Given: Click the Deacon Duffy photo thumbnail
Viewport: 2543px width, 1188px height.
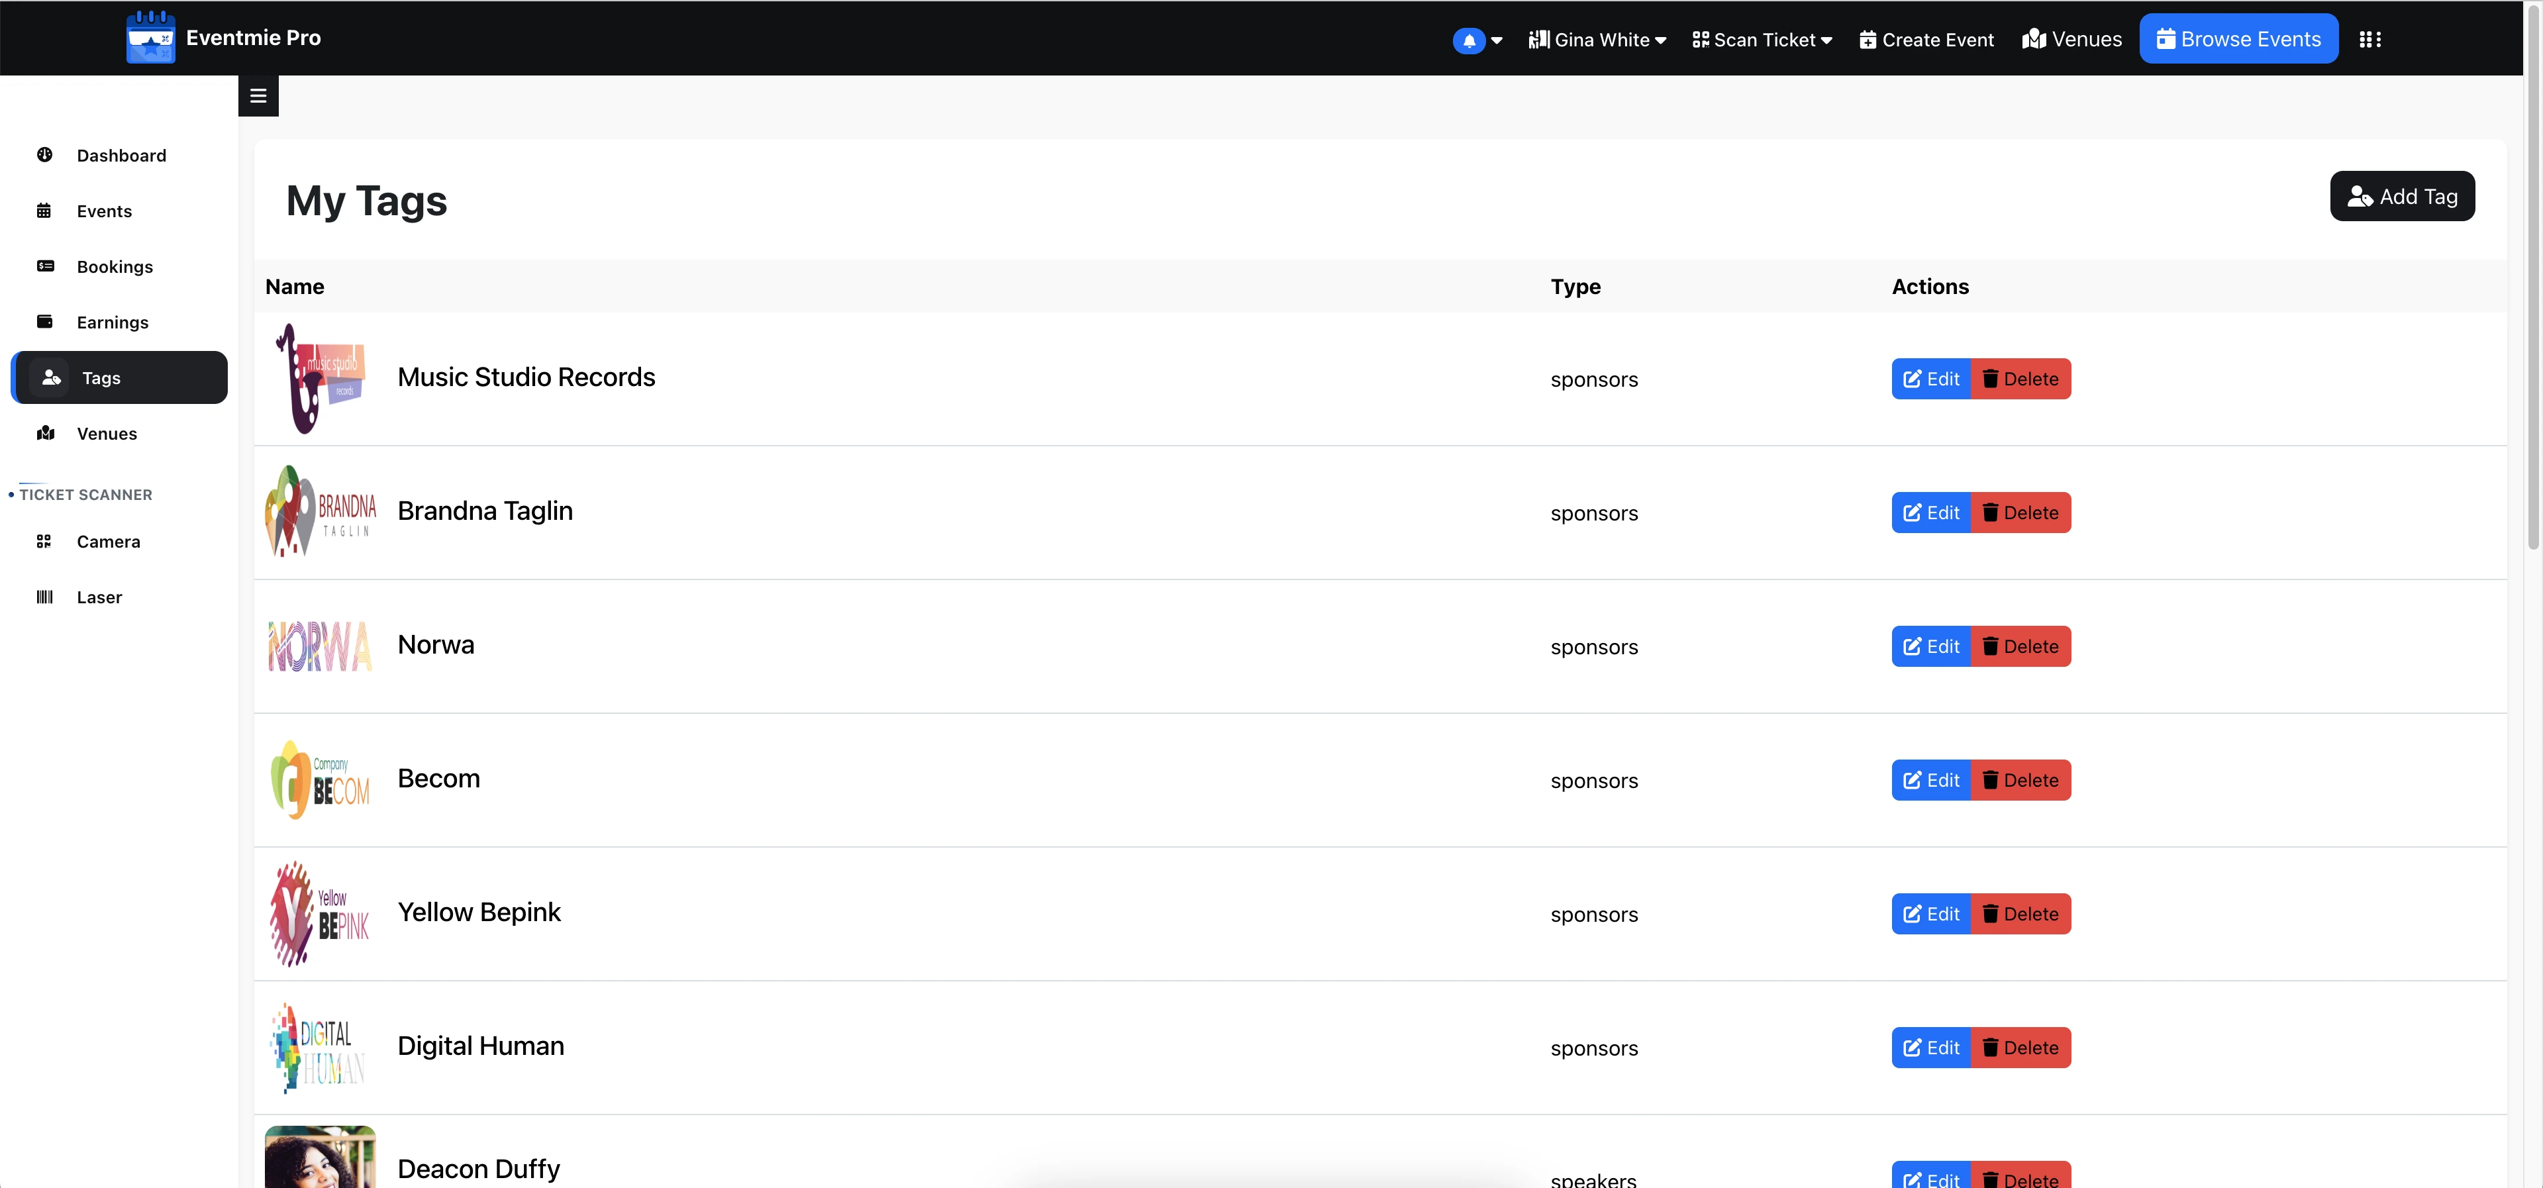Looking at the screenshot, I should (320, 1156).
